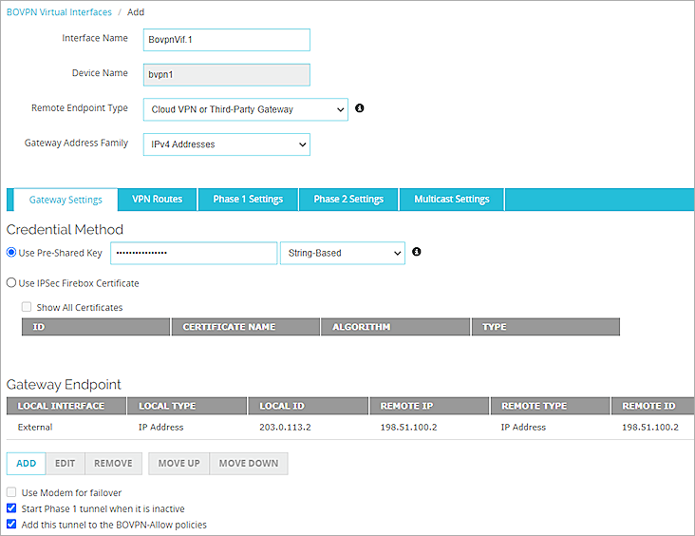695x536 pixels.
Task: Select Use Pre-Shared Key radio button
Action: 11,253
